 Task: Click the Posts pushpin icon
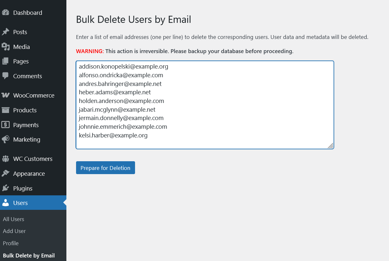tap(5, 32)
